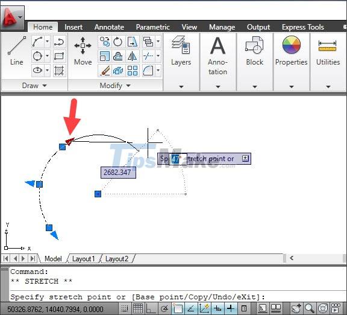
Task: Toggle Lineweight display in status bar
Action: tap(231, 308)
